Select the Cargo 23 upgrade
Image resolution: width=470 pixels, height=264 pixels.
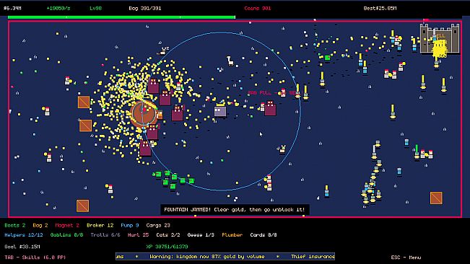pyautogui.click(x=158, y=225)
